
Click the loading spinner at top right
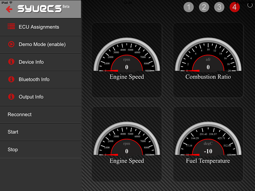250,5
